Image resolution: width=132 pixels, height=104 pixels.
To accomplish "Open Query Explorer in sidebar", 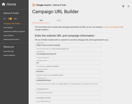I will click(x=9, y=35).
